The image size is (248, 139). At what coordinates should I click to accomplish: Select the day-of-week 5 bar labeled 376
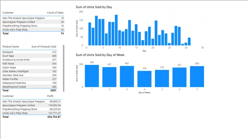162,78
